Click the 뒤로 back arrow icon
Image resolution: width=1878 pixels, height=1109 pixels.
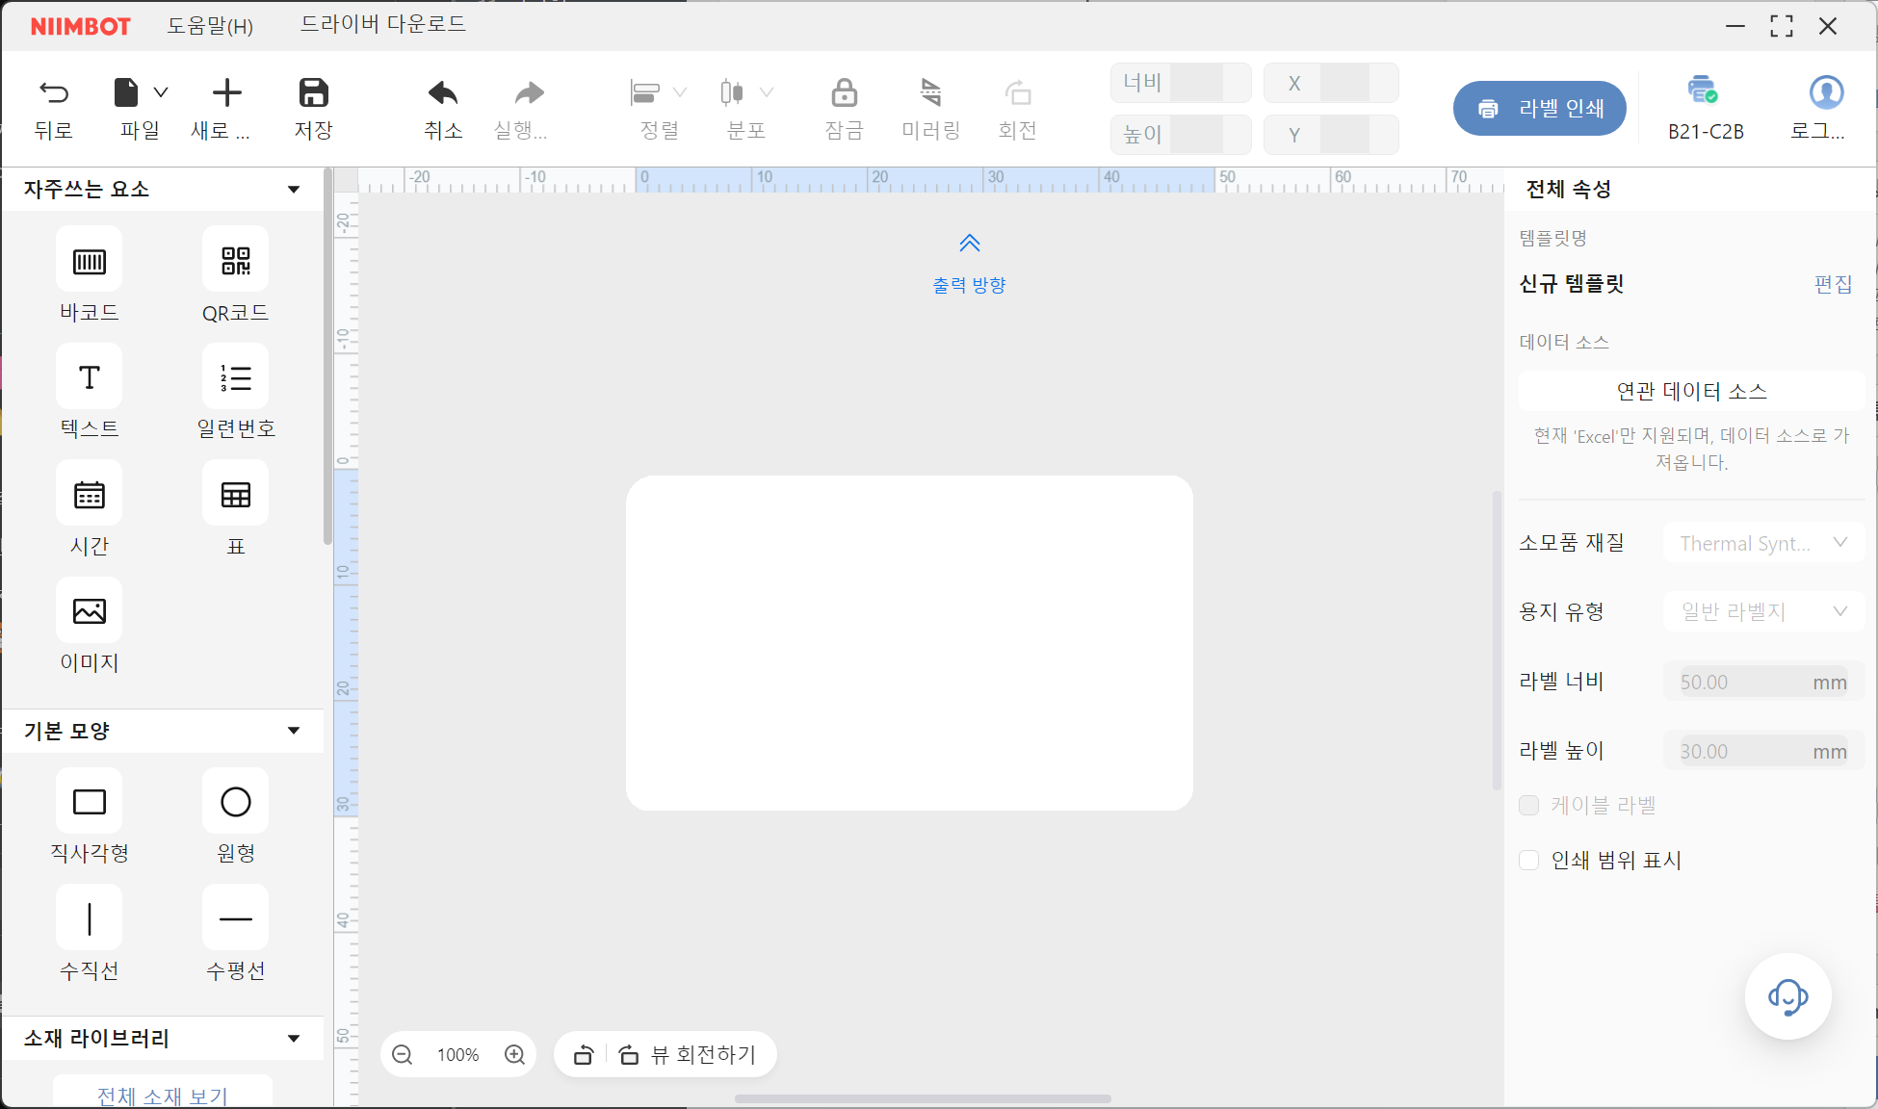[x=54, y=92]
